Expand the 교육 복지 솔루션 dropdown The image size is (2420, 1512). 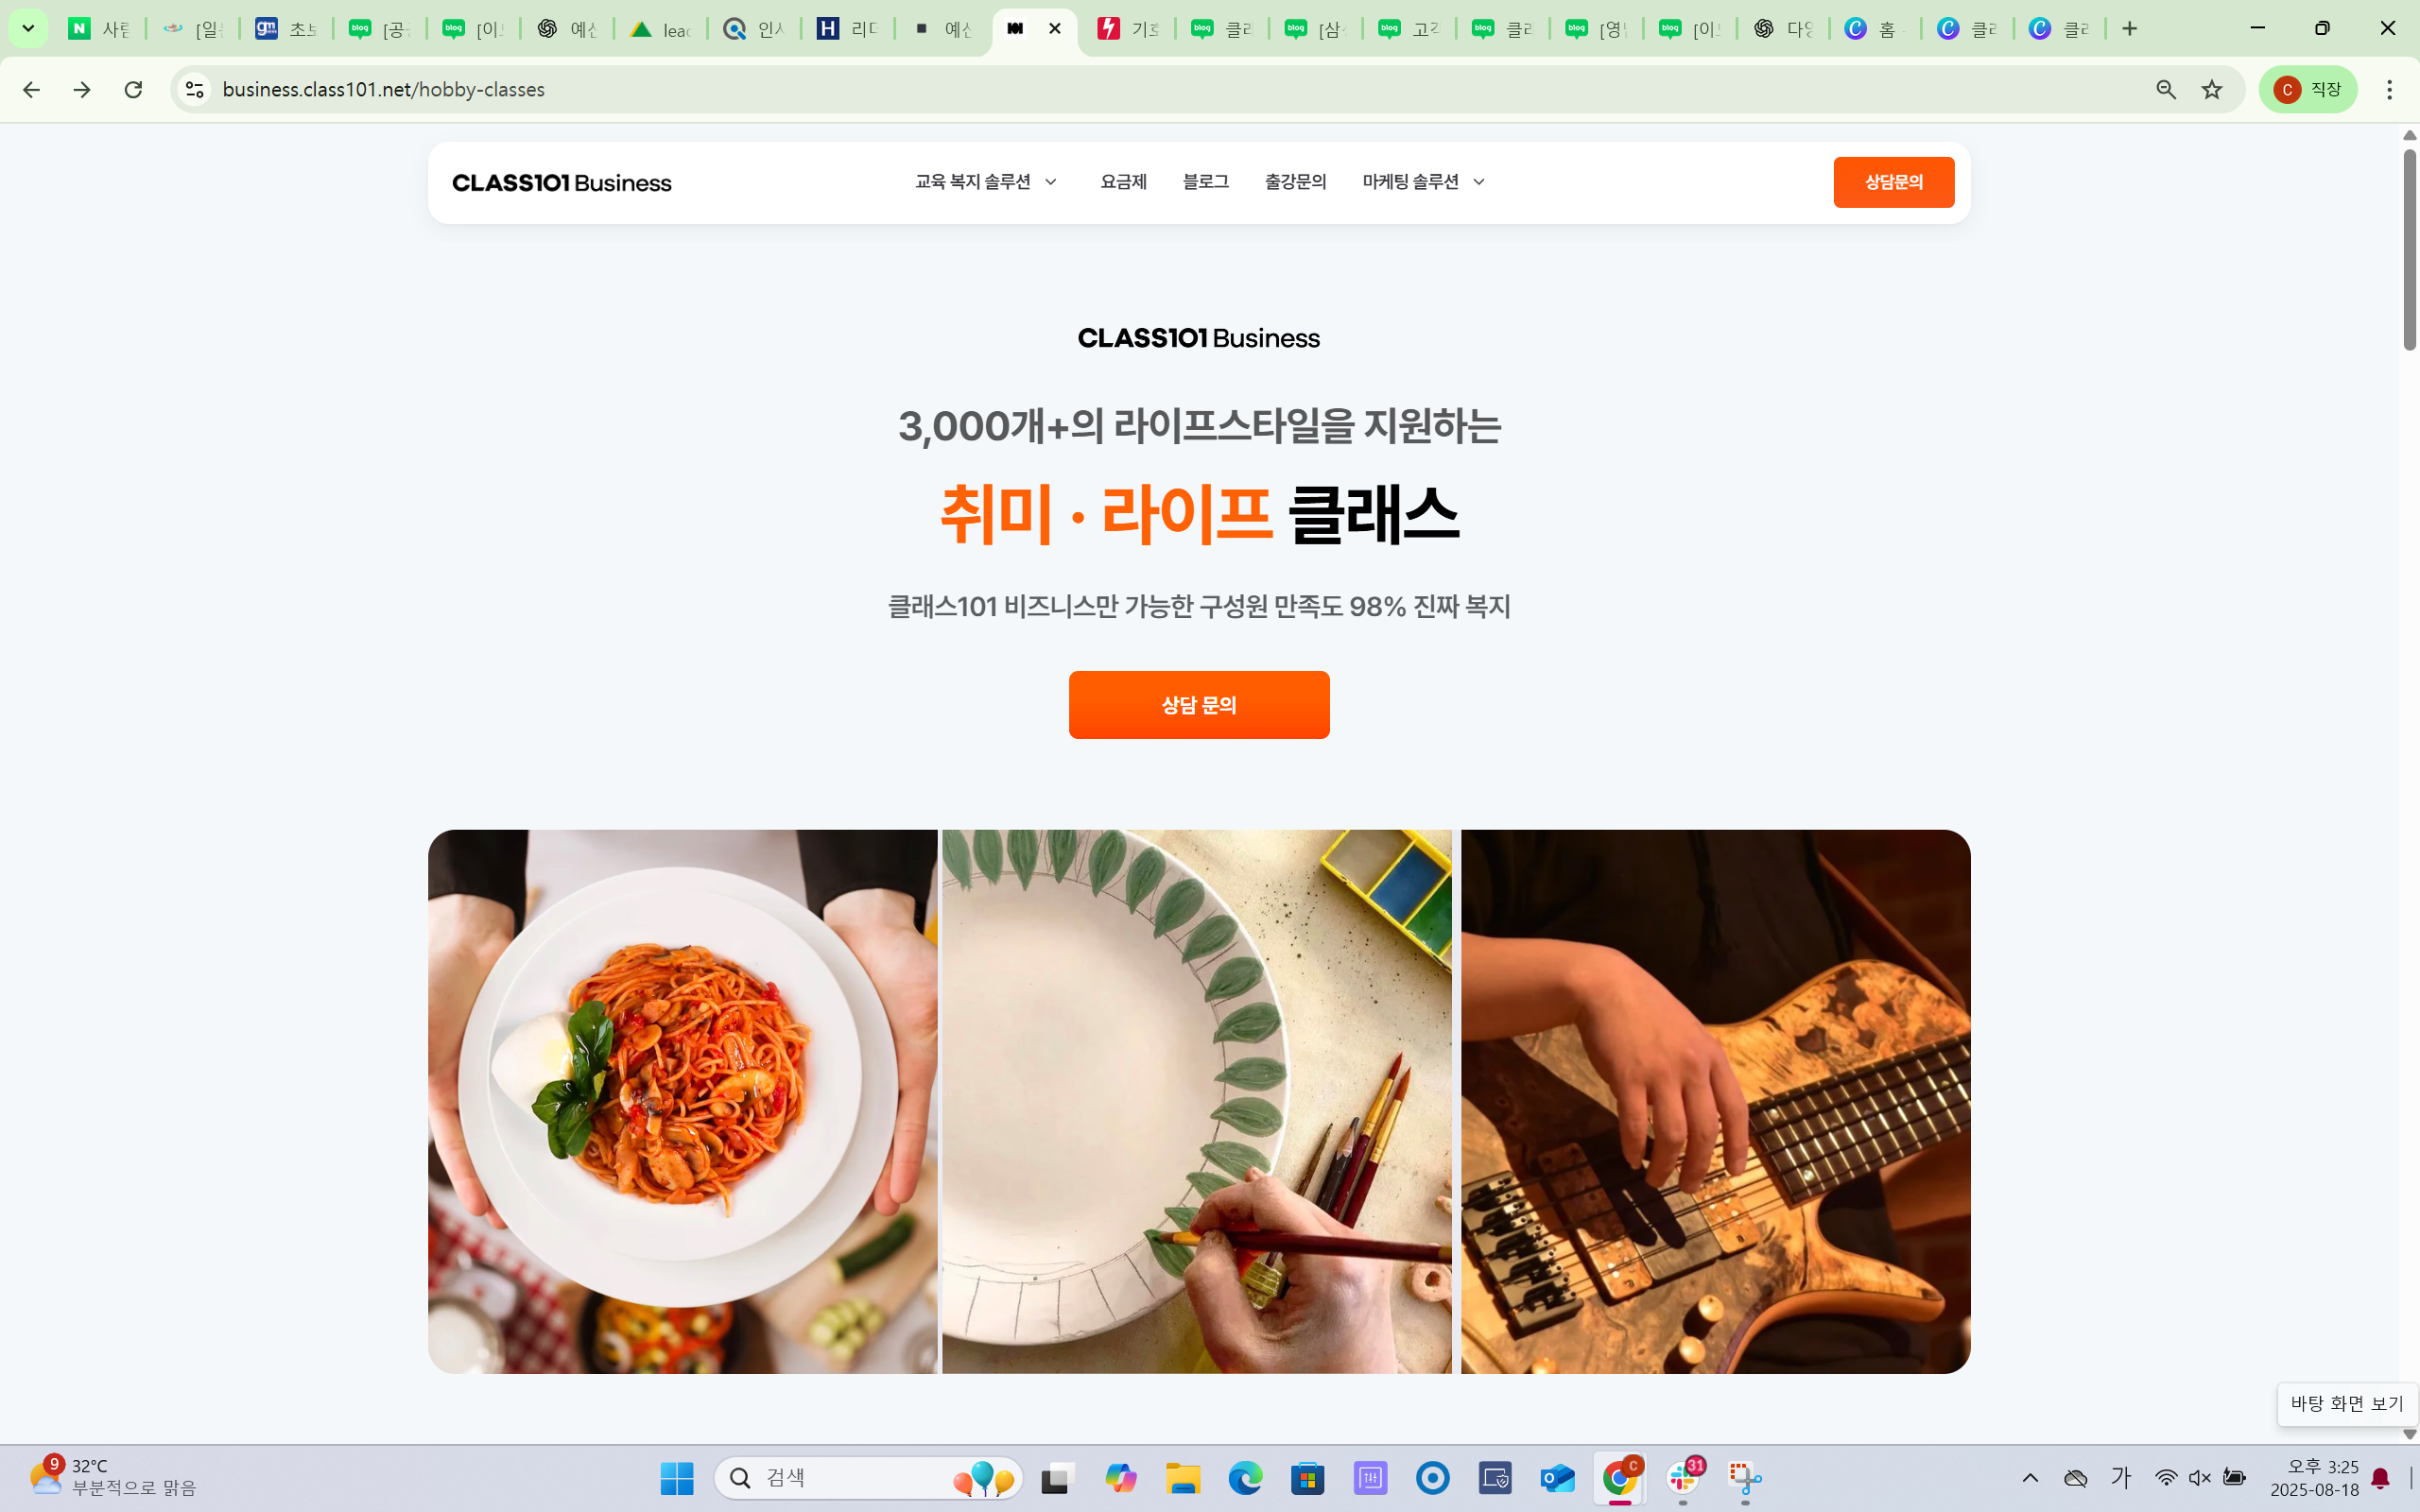[x=986, y=182]
